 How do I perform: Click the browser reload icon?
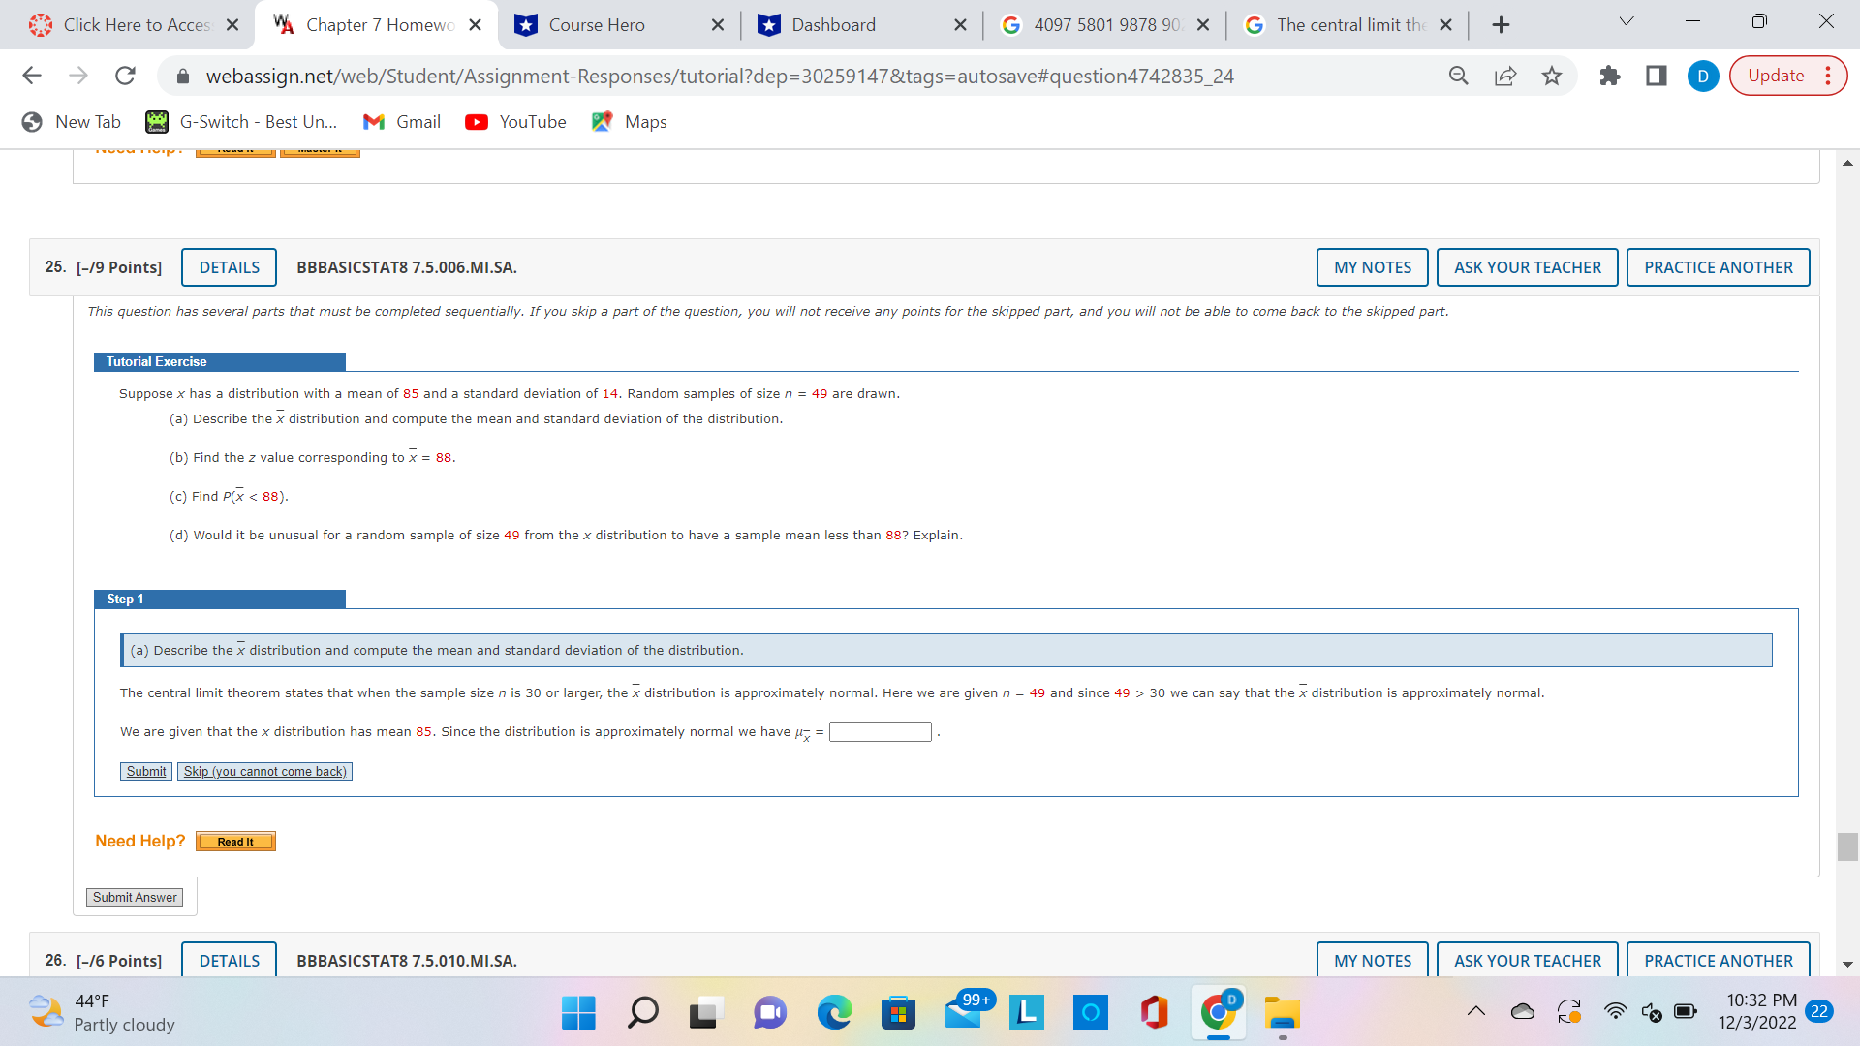125,76
